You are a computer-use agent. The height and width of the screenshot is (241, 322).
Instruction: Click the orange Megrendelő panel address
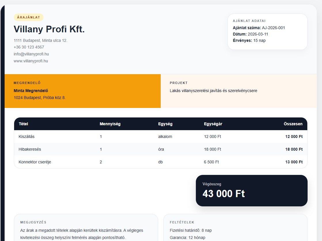coord(40,98)
